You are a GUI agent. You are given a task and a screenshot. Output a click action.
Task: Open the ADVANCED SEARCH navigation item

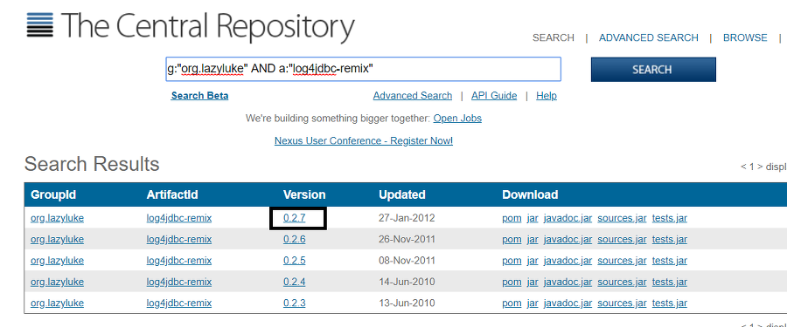click(x=649, y=38)
